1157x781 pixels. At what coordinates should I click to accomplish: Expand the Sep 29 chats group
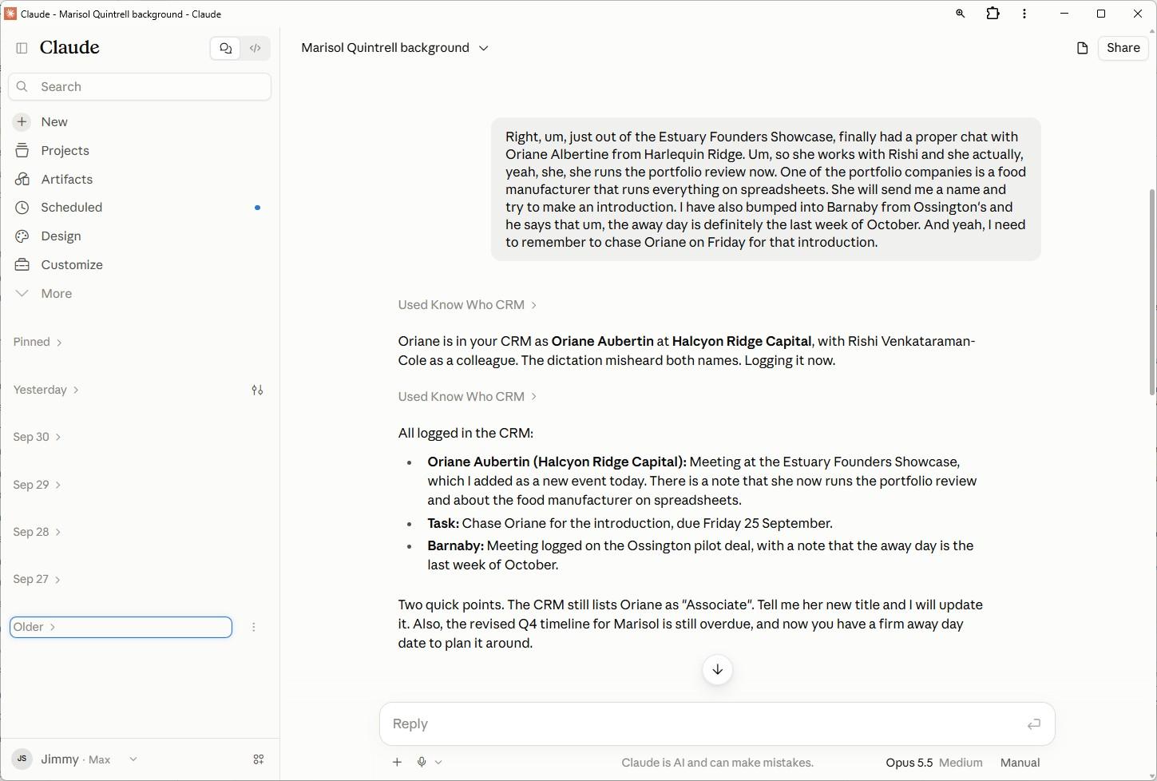(x=37, y=485)
